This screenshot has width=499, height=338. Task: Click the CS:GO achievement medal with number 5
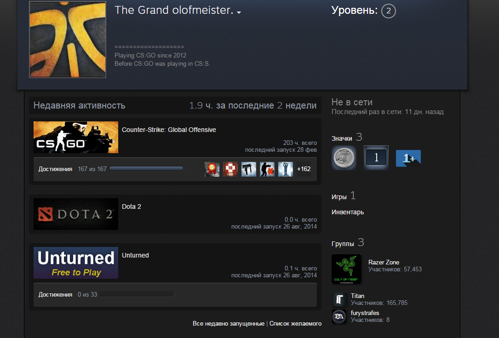[x=212, y=169]
